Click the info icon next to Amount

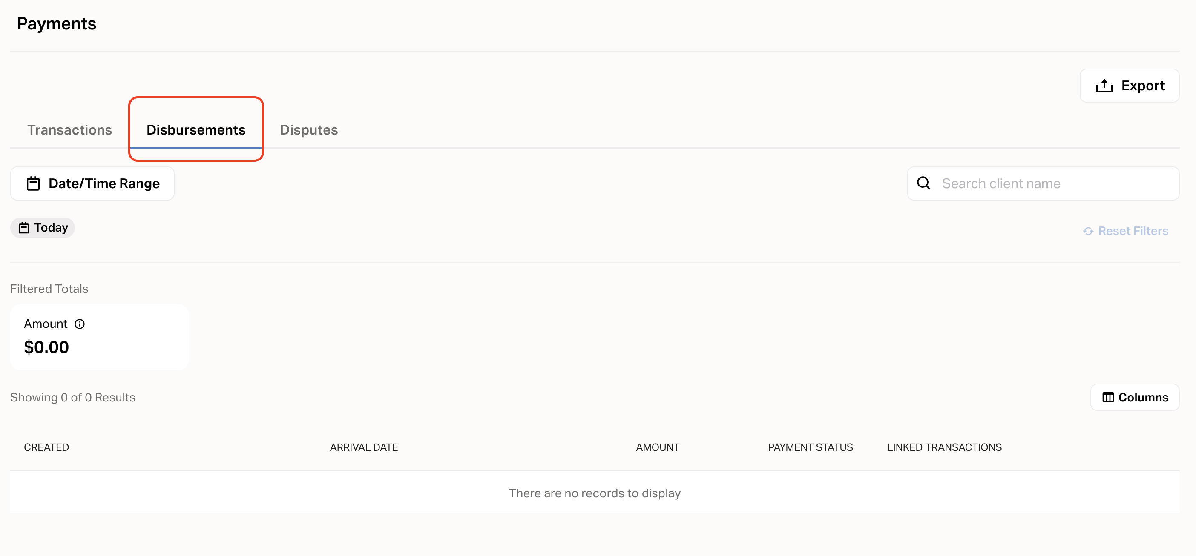point(80,324)
